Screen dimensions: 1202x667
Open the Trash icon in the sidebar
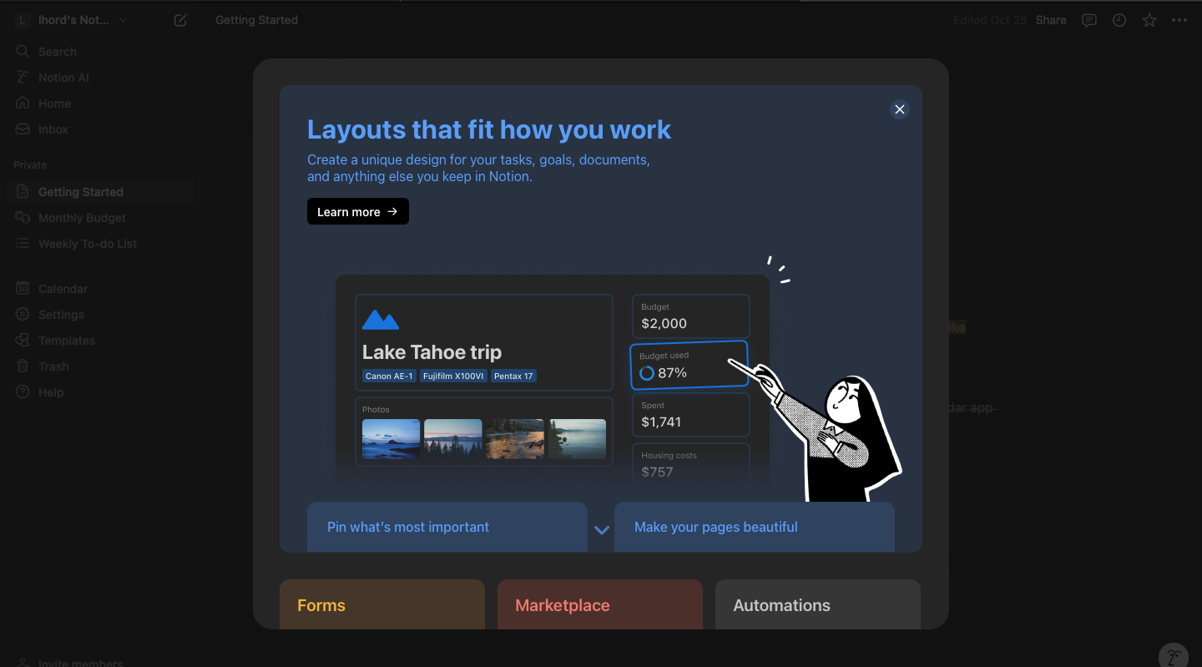click(23, 366)
